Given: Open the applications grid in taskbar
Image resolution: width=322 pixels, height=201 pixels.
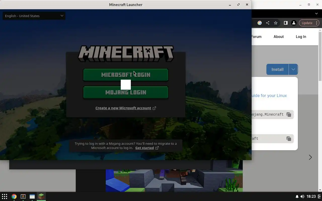Looking at the screenshot, I should point(5,196).
